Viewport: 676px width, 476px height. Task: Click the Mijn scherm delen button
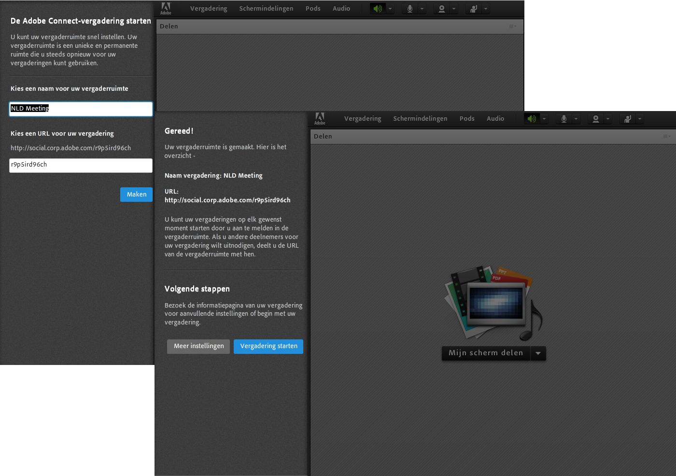click(486, 353)
